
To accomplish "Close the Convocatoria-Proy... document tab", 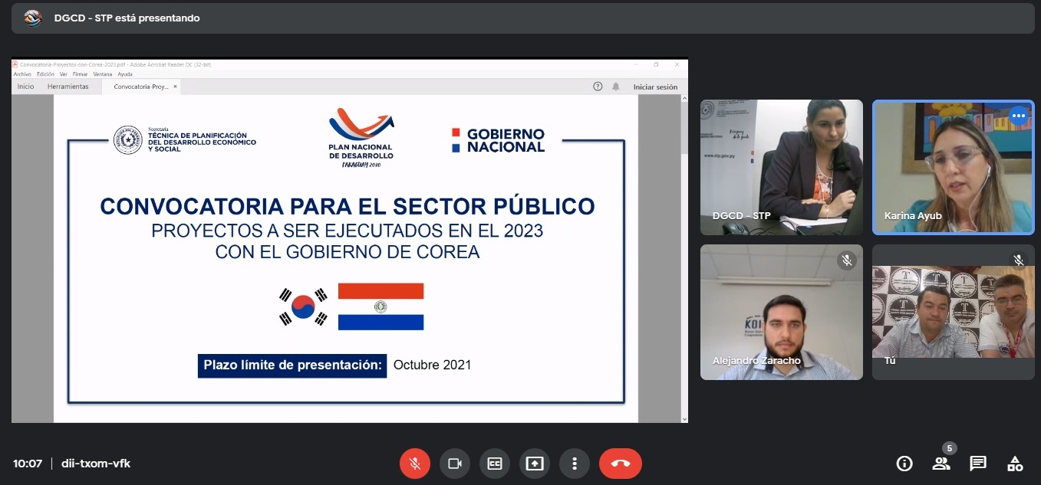I will [175, 87].
